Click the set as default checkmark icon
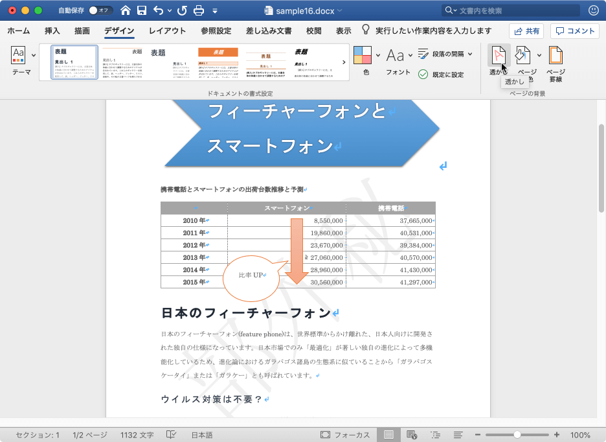The width and height of the screenshot is (606, 442). coord(423,75)
